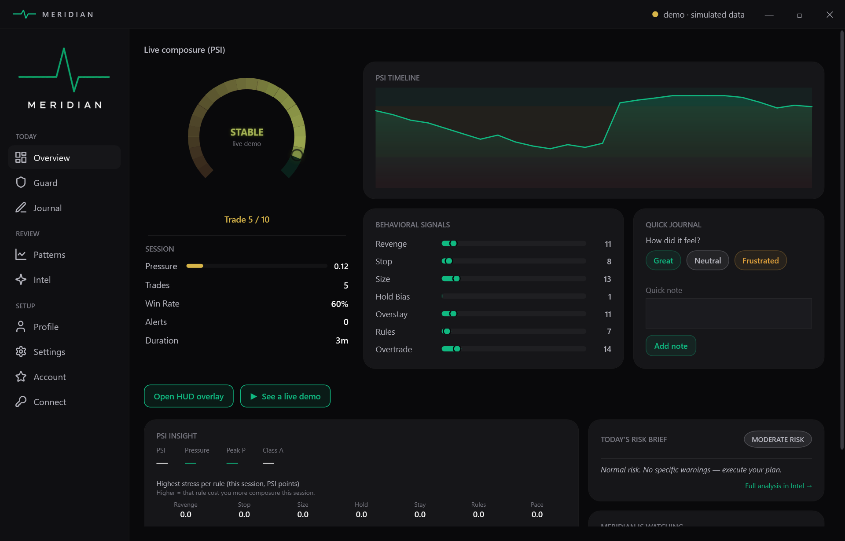Click Open HUD overlay button

(x=188, y=396)
